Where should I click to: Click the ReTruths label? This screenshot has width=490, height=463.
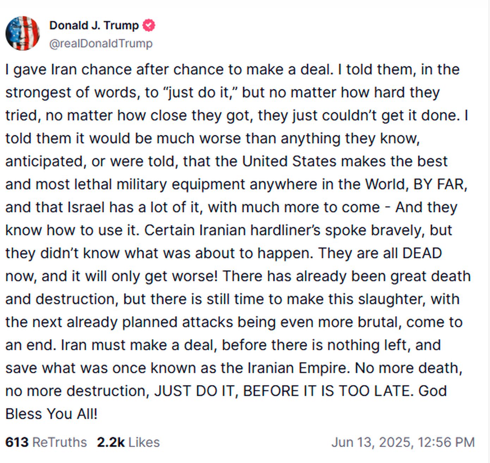(59, 442)
